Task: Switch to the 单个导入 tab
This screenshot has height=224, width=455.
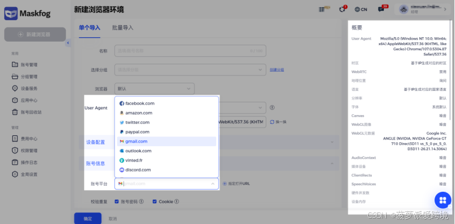Action: click(x=89, y=27)
